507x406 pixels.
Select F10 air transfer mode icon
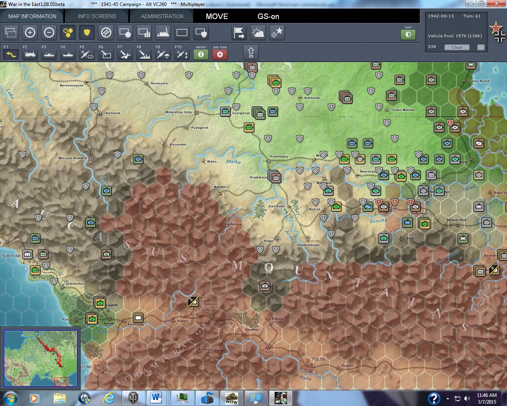click(x=182, y=54)
